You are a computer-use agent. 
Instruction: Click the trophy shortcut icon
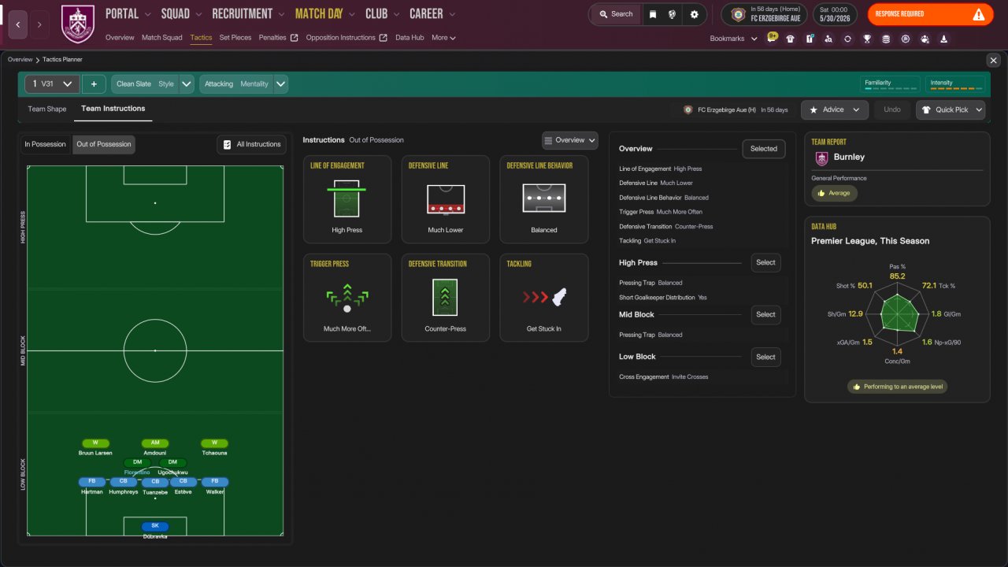click(867, 39)
